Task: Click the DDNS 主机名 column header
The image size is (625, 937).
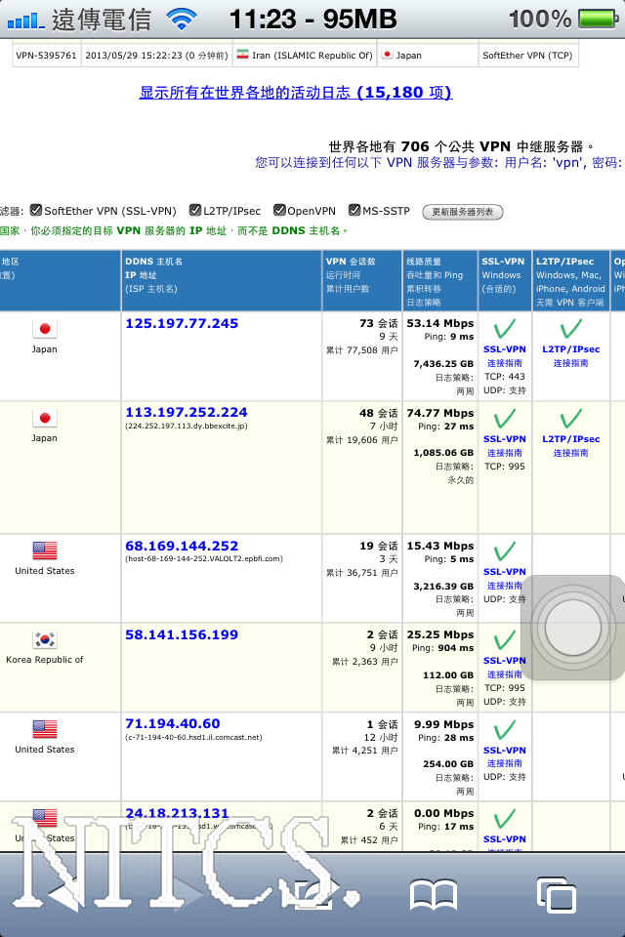Action: pos(222,280)
